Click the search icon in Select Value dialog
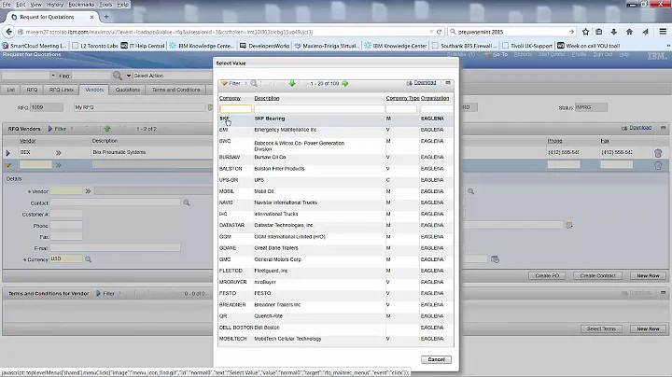 pos(254,83)
